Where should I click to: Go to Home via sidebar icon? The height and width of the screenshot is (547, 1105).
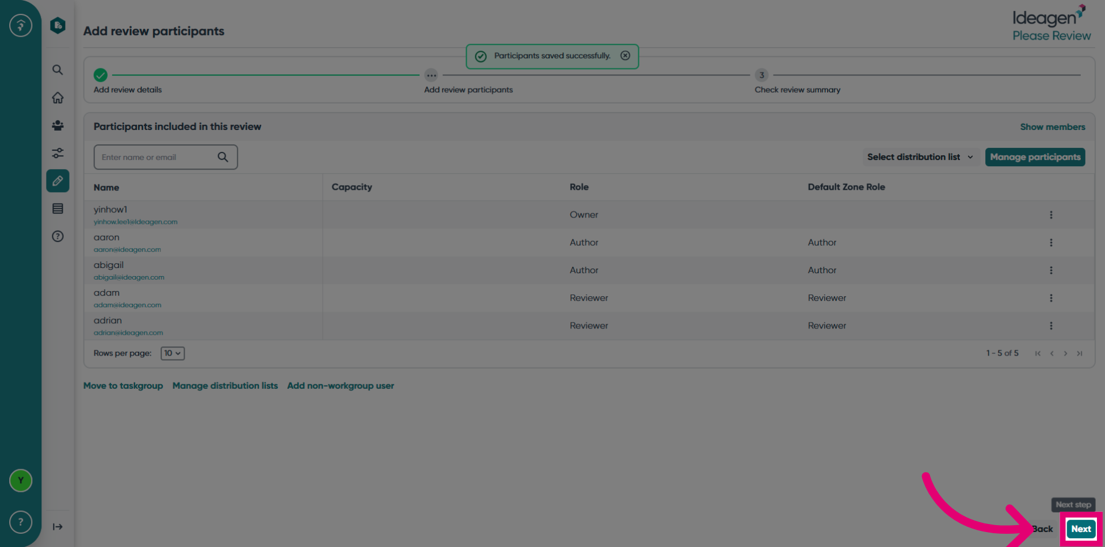tap(58, 98)
